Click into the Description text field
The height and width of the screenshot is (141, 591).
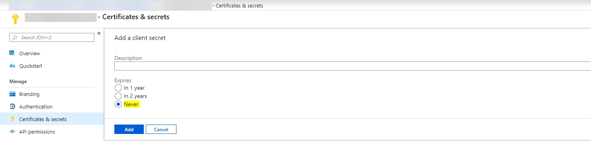(x=352, y=66)
